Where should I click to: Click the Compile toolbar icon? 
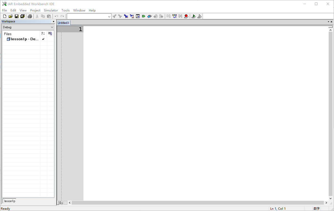pos(168,16)
